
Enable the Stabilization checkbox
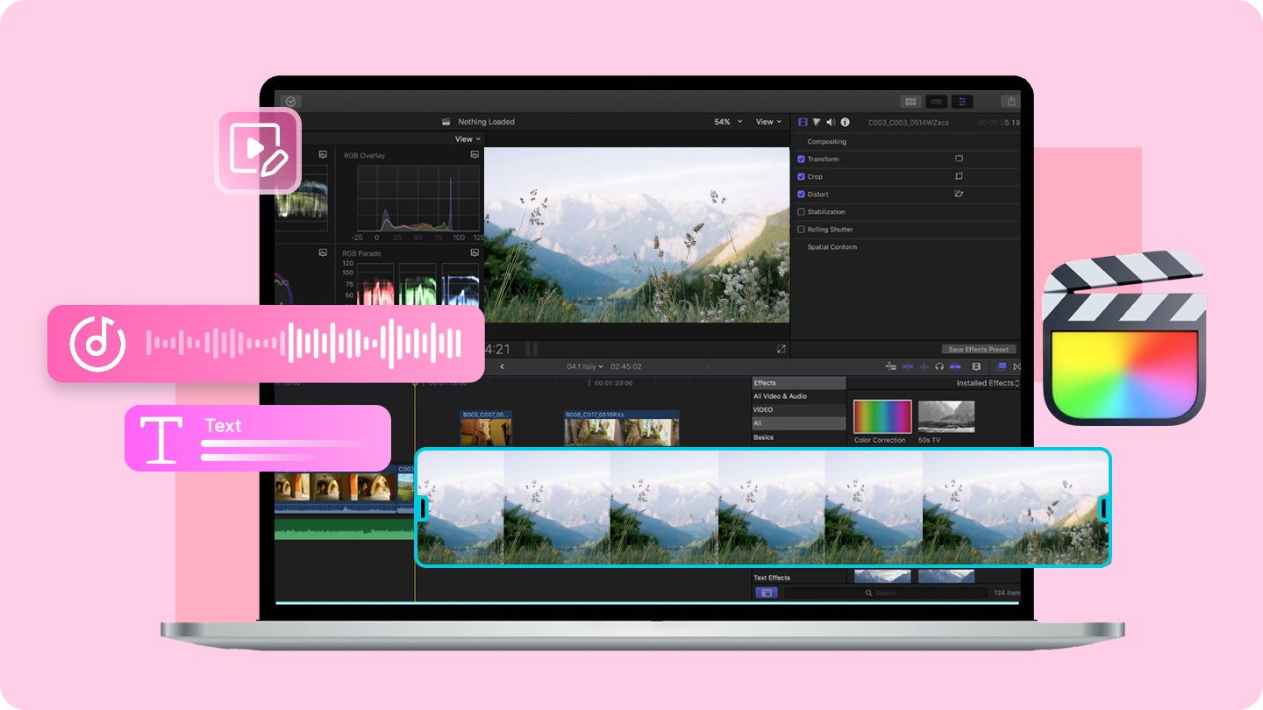[802, 211]
